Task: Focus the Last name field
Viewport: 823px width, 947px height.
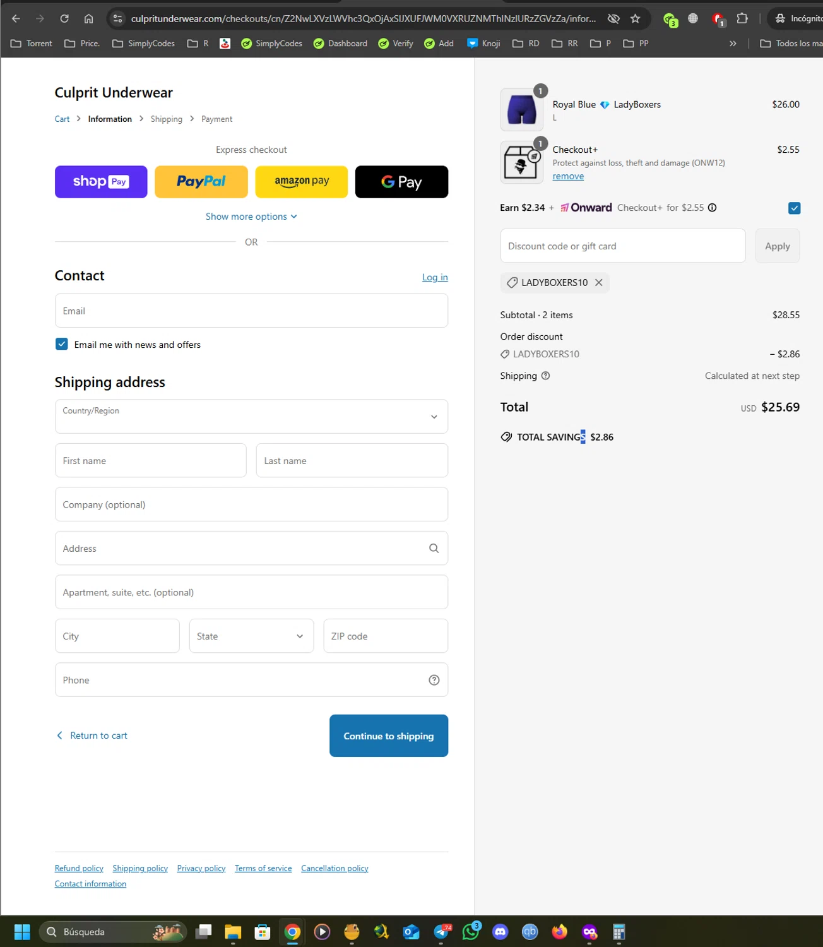Action: (352, 460)
